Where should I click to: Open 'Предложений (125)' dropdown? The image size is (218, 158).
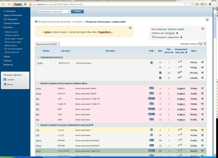[x=47, y=44]
